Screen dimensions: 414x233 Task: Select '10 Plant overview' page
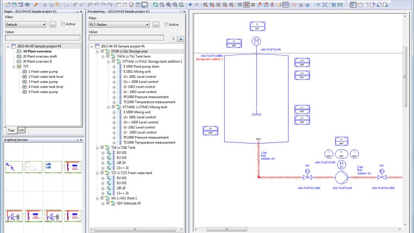pyautogui.click(x=37, y=51)
